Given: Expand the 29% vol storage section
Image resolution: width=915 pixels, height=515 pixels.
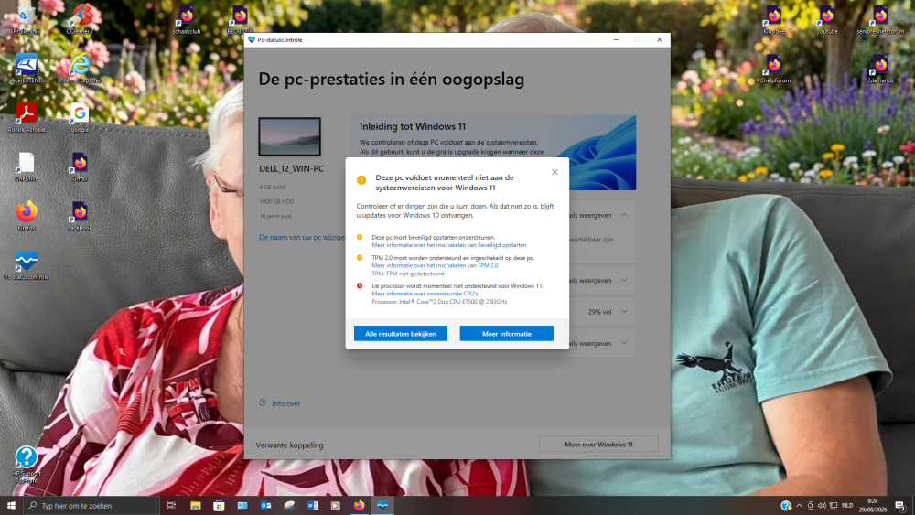Looking at the screenshot, I should point(624,312).
